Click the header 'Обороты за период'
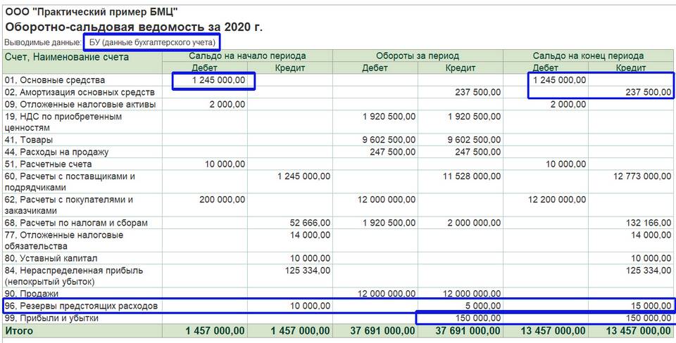This screenshot has width=676, height=343. tap(418, 56)
